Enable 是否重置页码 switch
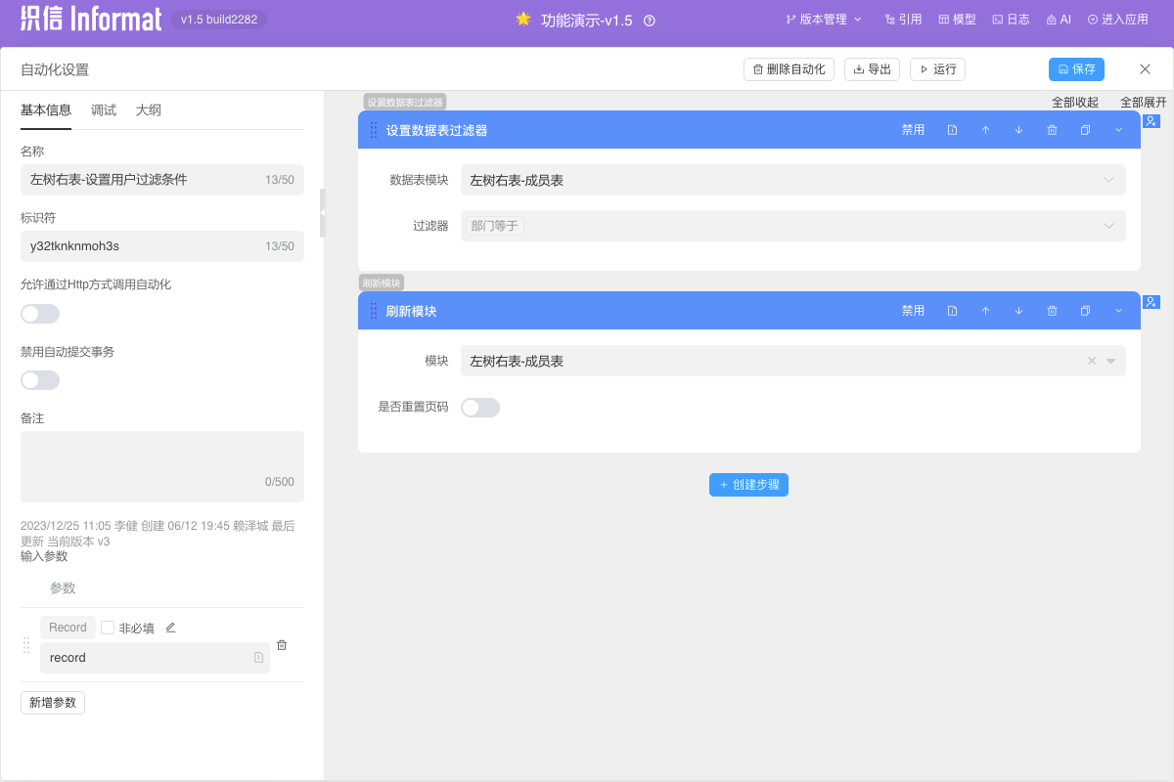Screen dimensions: 1174x782 point(480,408)
